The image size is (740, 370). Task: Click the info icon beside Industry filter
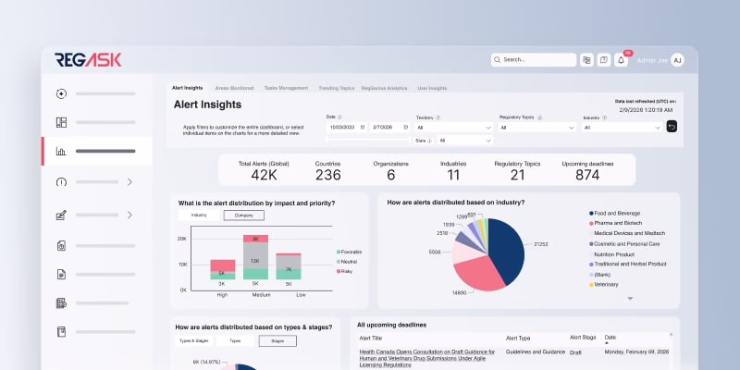[605, 118]
